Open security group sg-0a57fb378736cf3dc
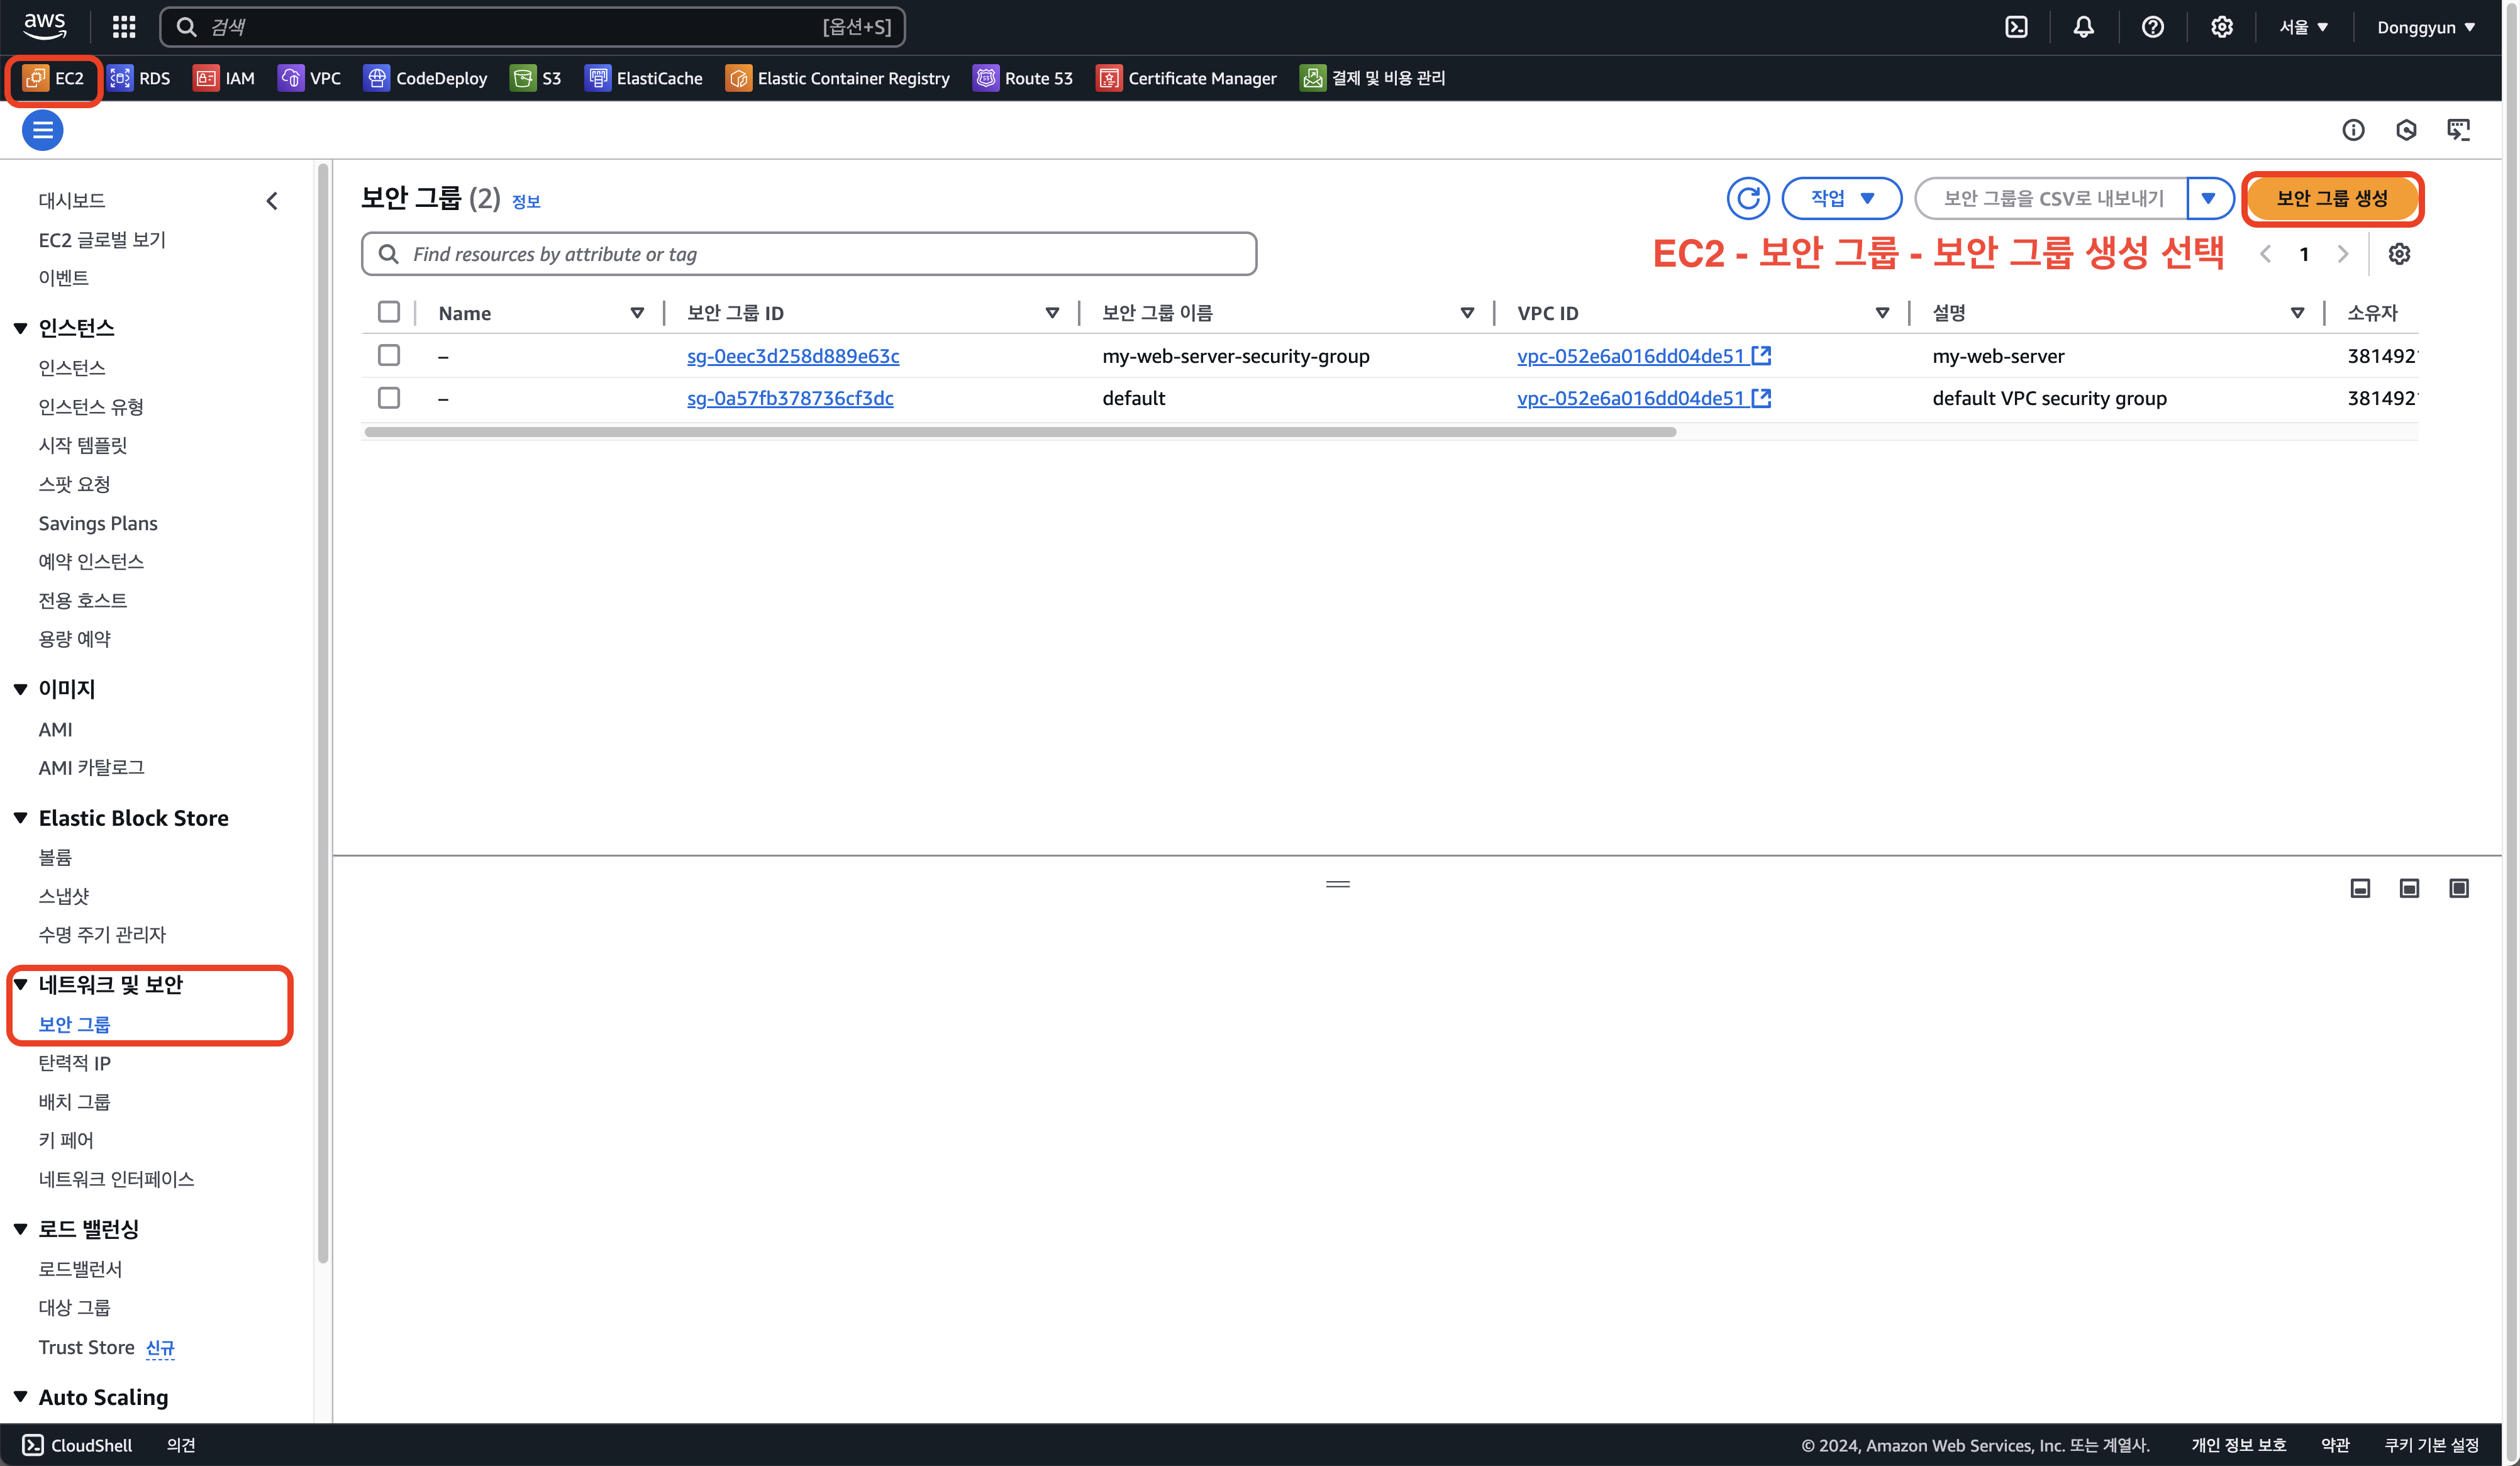This screenshot has height=1466, width=2520. (x=790, y=398)
